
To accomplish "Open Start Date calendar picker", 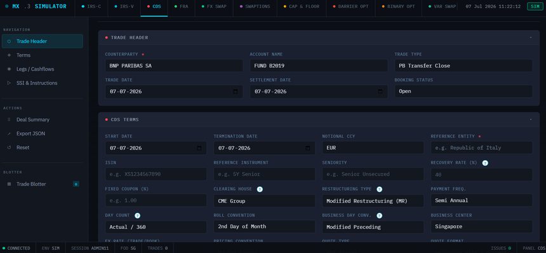I will [199, 148].
